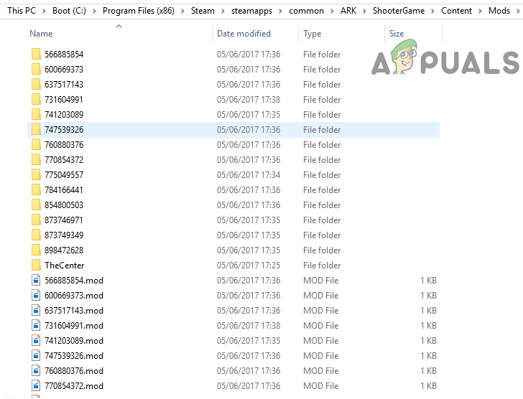The image size is (523, 399).
Task: Open Program Files (x86) breadcrumb
Action: (x=139, y=11)
